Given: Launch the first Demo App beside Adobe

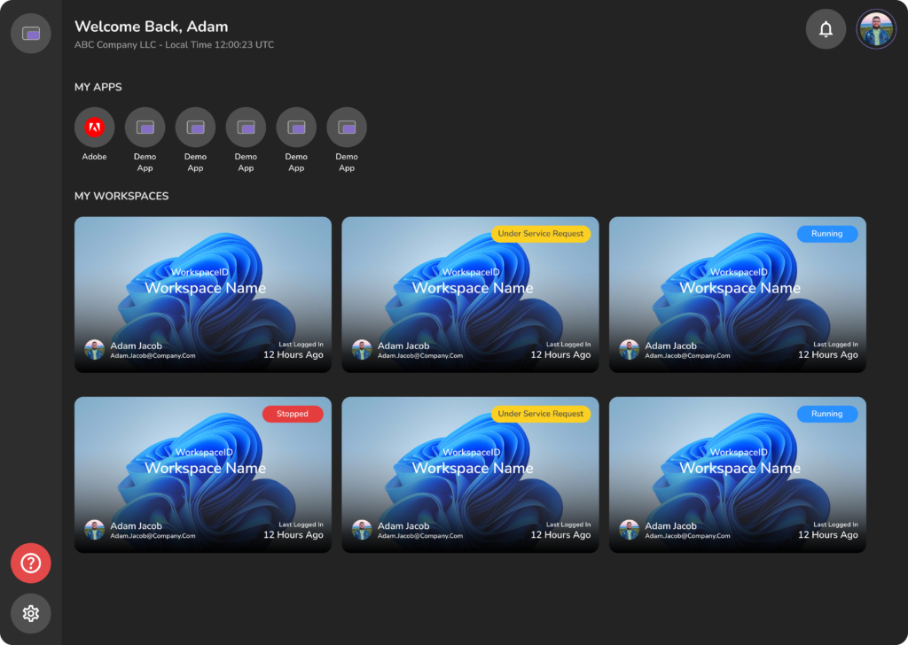Looking at the screenshot, I should (145, 128).
